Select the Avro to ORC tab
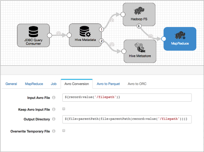Image resolution: width=204 pixels, height=152 pixels. (x=137, y=84)
